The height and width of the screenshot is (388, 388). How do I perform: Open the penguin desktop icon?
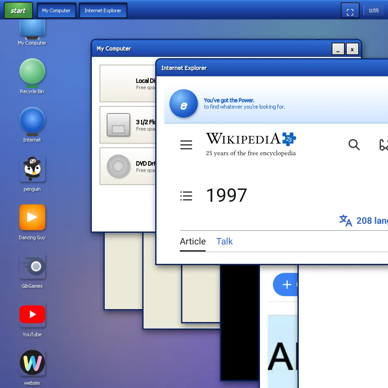click(x=32, y=174)
